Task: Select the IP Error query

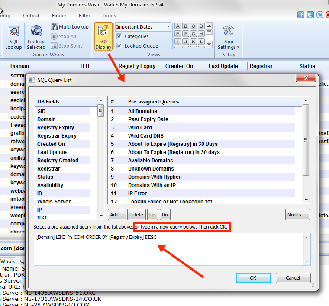Action: (202, 193)
